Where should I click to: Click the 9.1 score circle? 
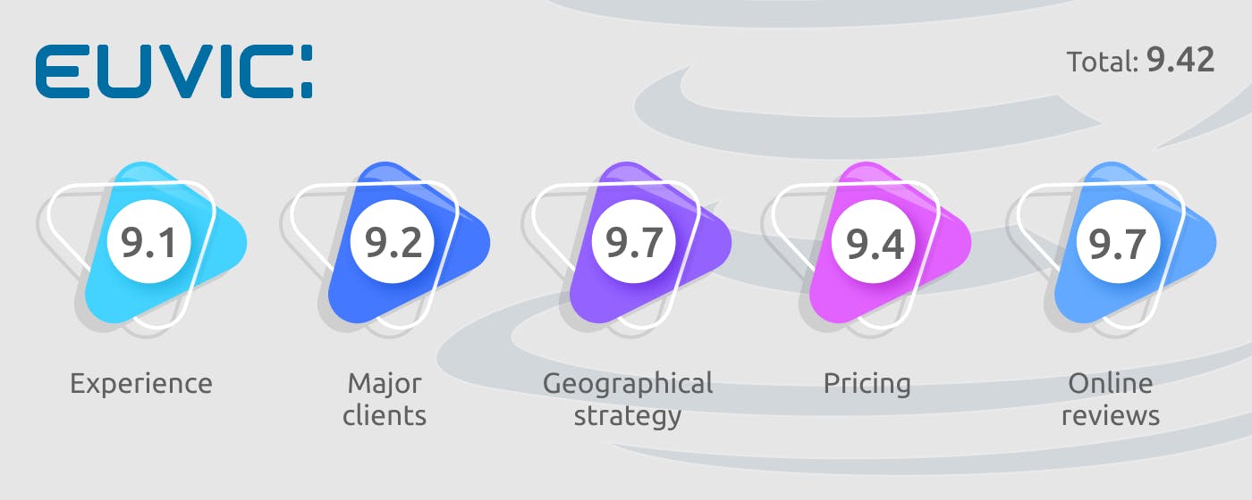[x=149, y=242]
